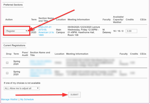Viewport: 150px width, 104px height.
Task: Click the 16 / 16 / 0 availability value
Action: [118, 31]
